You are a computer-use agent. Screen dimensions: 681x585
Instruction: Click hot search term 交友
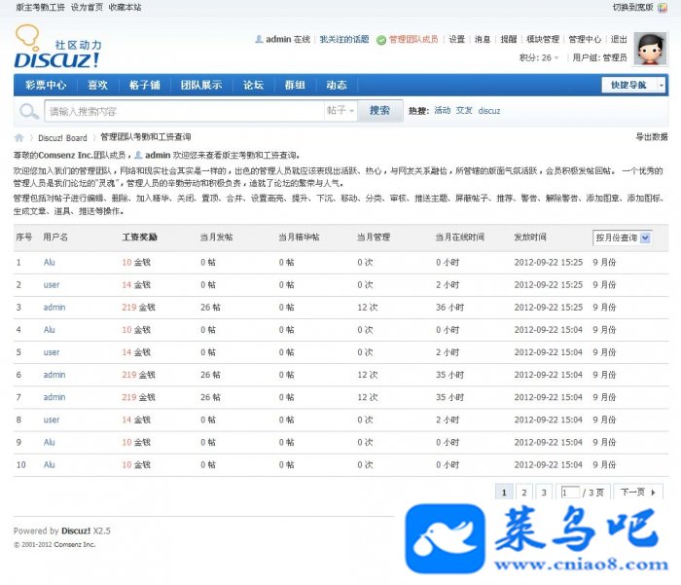(x=464, y=110)
